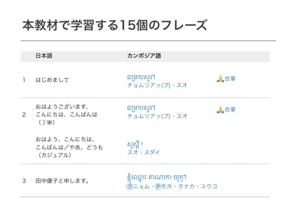The image size is (287, 199).
Task: Click the highlighted チ circle in チモホ
Action: 158,187
